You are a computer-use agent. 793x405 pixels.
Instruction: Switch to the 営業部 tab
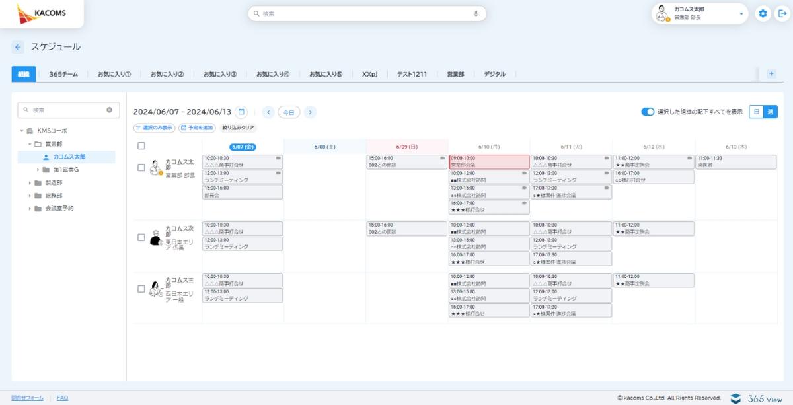[x=455, y=74]
